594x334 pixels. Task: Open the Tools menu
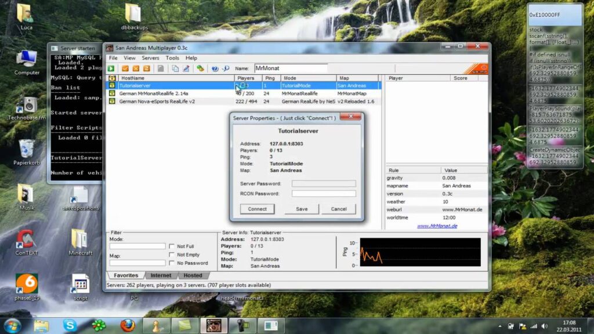[172, 58]
